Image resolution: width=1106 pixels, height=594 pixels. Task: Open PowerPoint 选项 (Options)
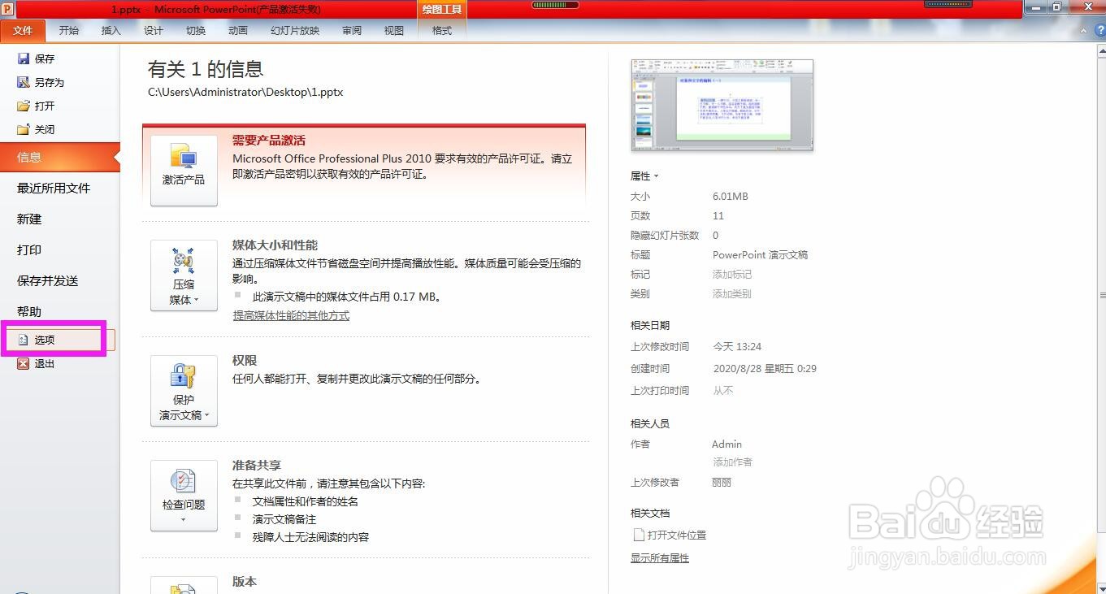click(44, 339)
